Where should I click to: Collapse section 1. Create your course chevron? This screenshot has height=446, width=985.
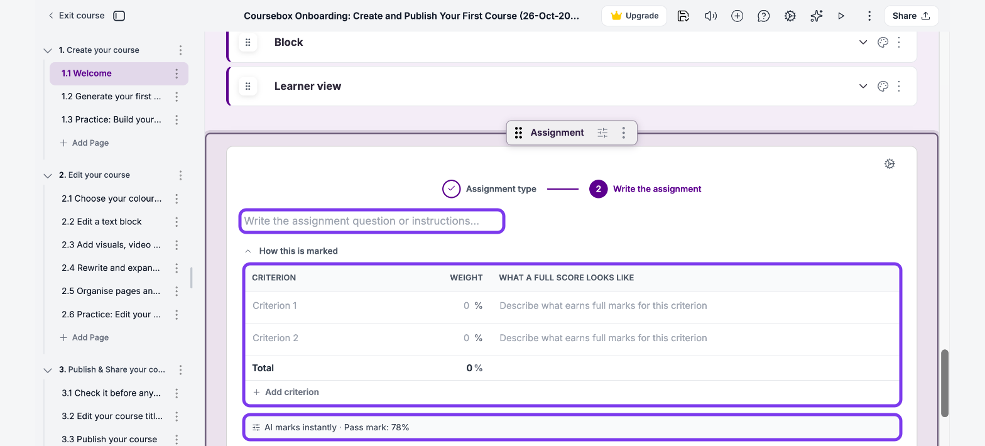tap(48, 50)
